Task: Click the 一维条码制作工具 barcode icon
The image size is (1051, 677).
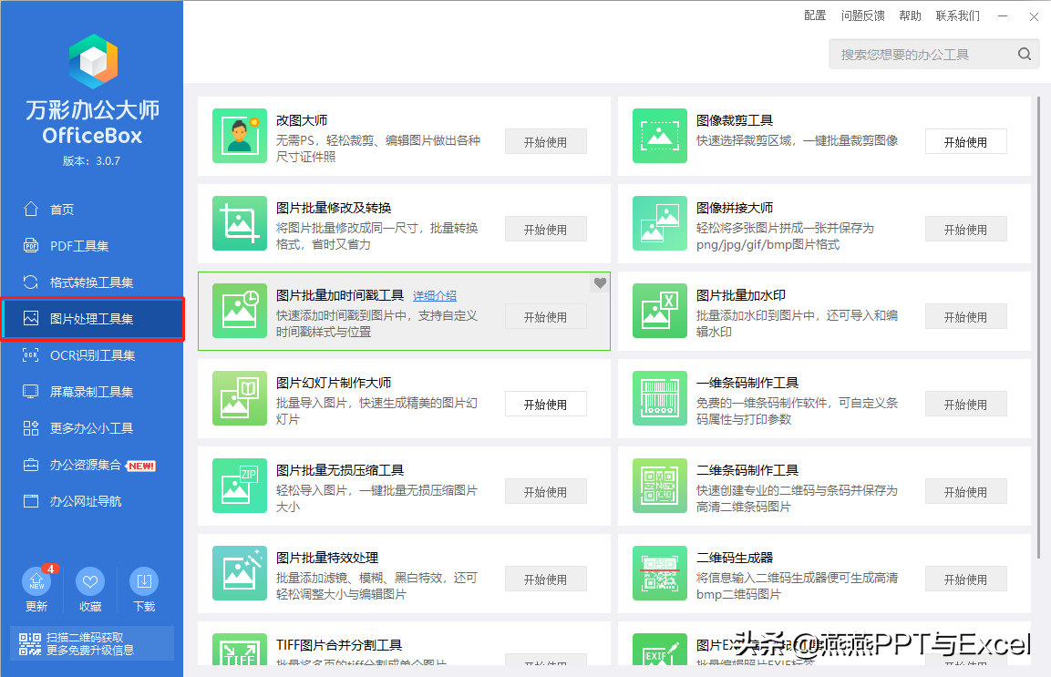Action: (660, 398)
